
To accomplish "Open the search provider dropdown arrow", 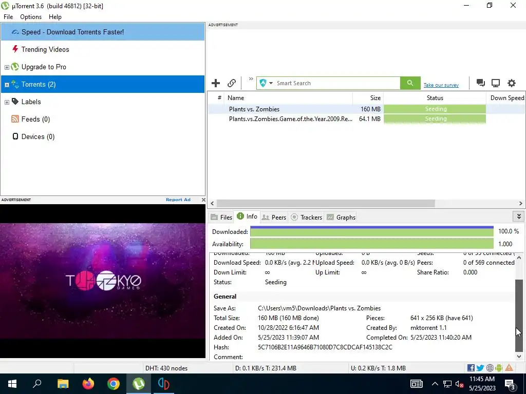I will click(271, 83).
